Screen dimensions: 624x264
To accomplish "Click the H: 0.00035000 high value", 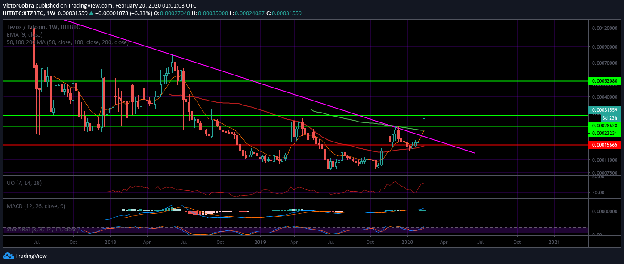I will pyautogui.click(x=210, y=13).
